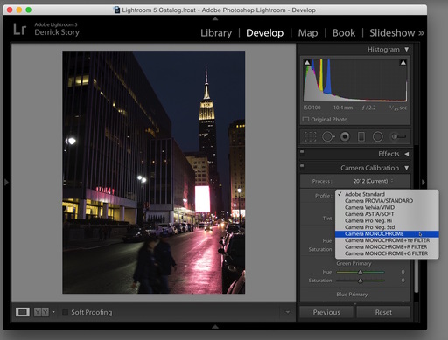Click the Previous button
Viewport: 448px width, 340px height.
pyautogui.click(x=326, y=312)
